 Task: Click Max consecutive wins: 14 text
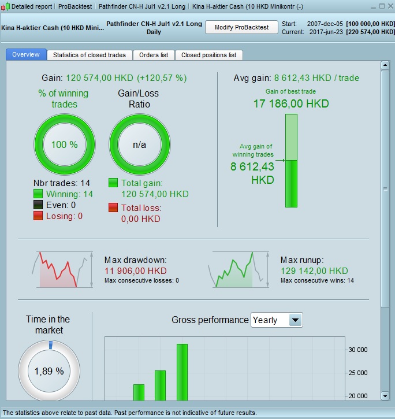point(317,280)
